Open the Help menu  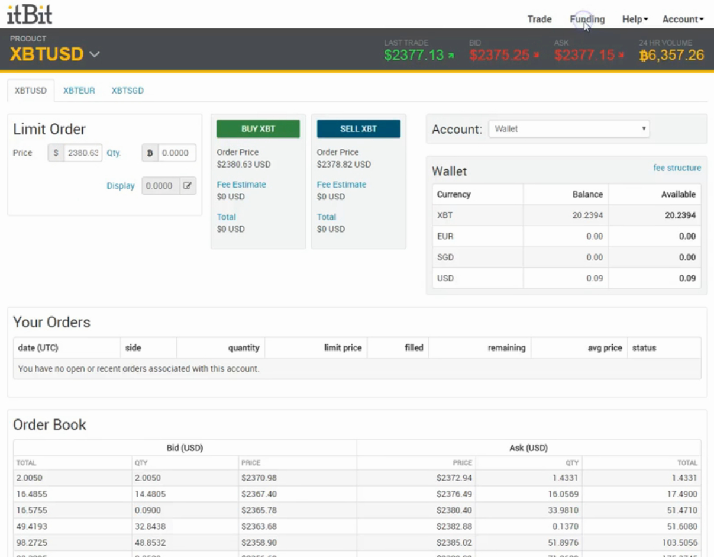coord(635,20)
